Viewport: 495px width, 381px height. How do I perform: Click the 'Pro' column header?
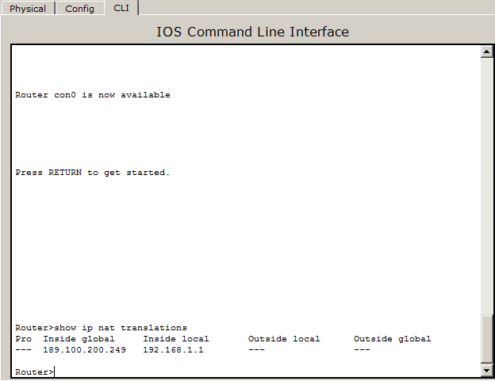[x=23, y=339]
